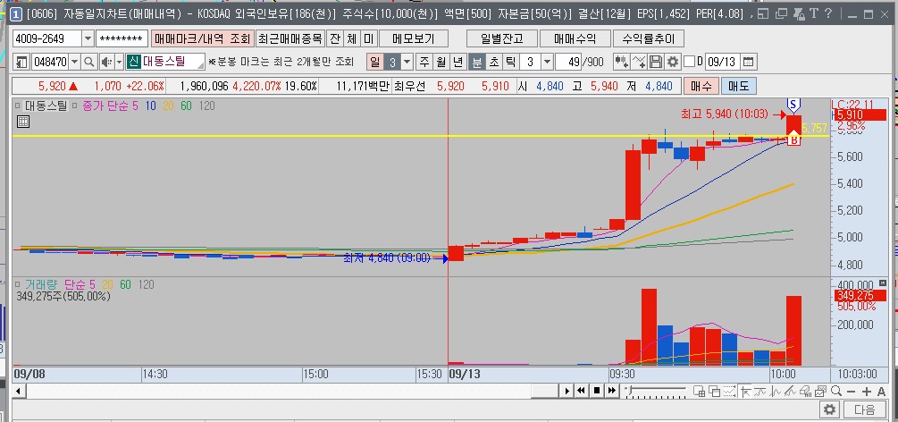Click the add-indicator line icon
Screen dimensions: 898x422
(x=639, y=62)
